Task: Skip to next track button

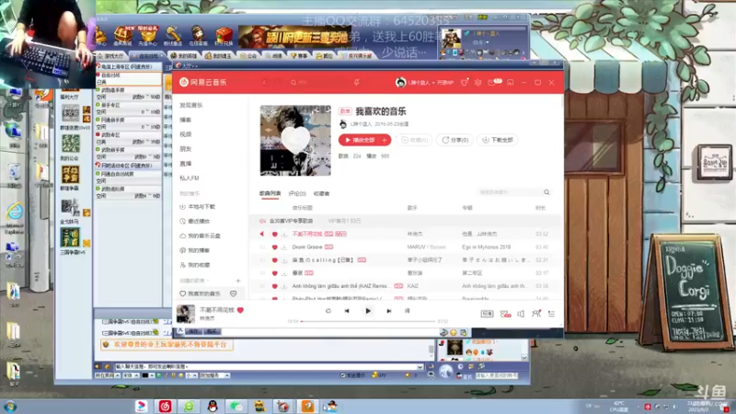Action: [388, 311]
